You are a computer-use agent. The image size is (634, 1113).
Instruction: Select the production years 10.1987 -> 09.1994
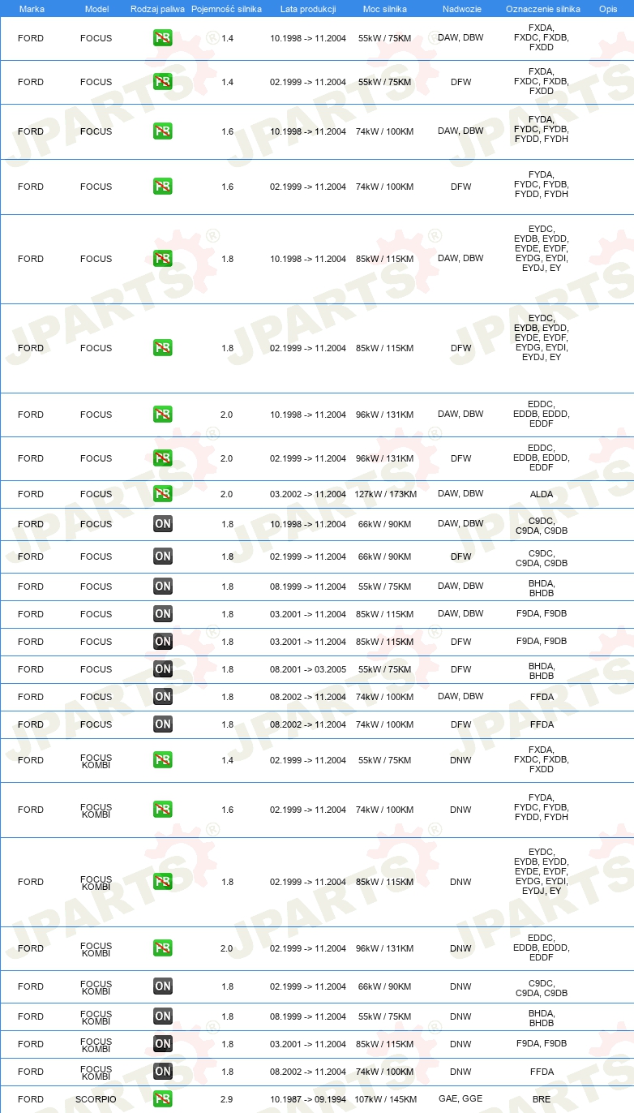308,1099
